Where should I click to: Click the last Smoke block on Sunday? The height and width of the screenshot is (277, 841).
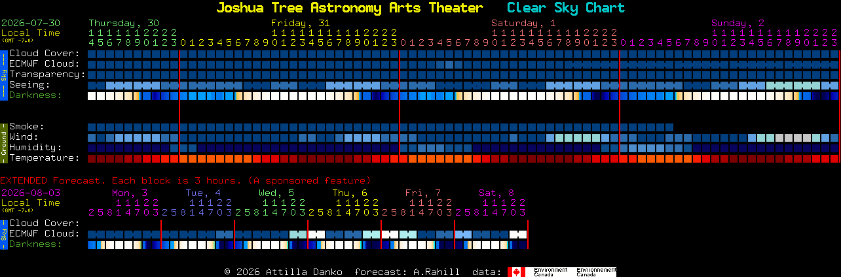(x=669, y=127)
